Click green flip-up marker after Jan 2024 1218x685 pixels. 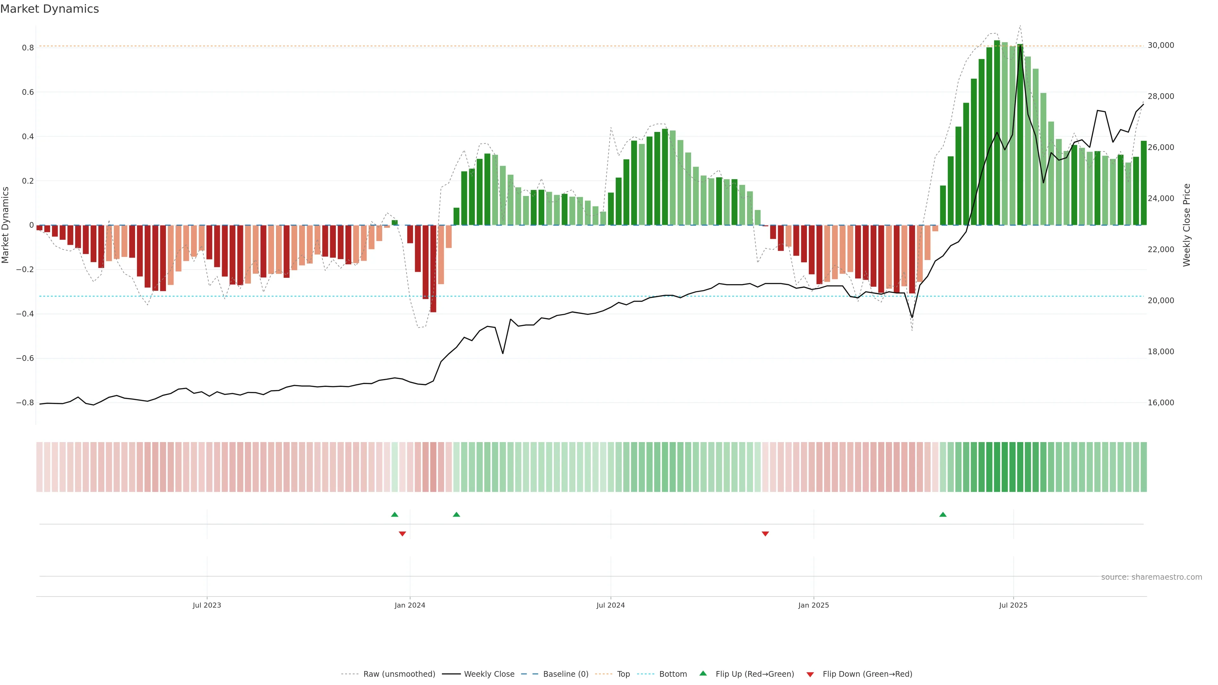pyautogui.click(x=456, y=514)
